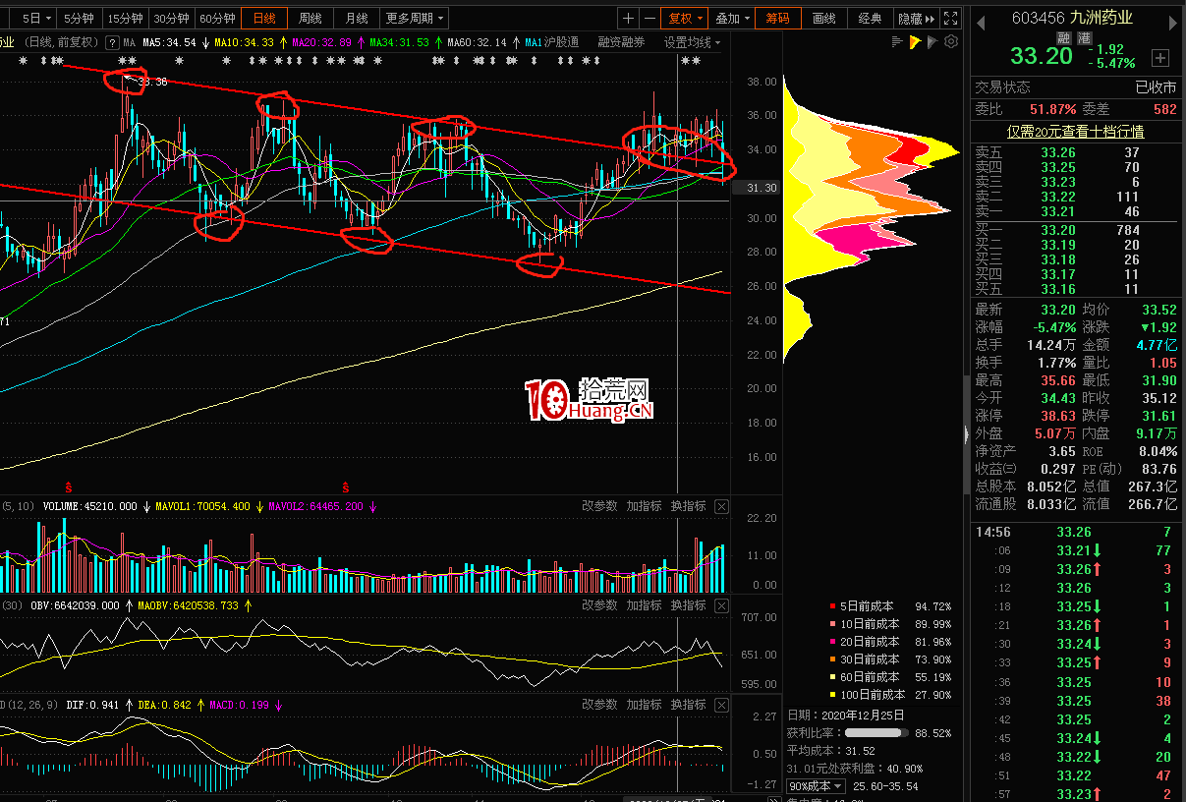This screenshot has width=1186, height=802.
Task: Click the zoom-in plus button in the chart toolbar
Action: pos(629,18)
